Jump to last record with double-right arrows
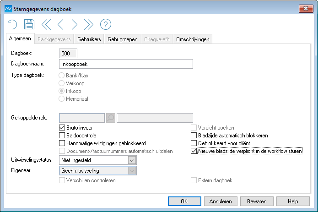 tap(89, 24)
